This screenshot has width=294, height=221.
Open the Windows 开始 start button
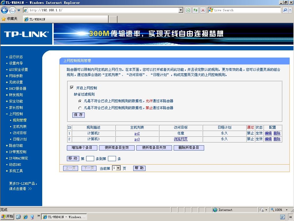[7, 217]
